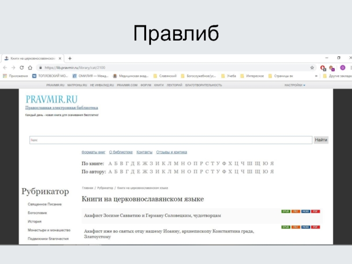This screenshot has width=352, height=264.
Task: Go to Главная in the breadcrumb
Action: tap(88, 188)
